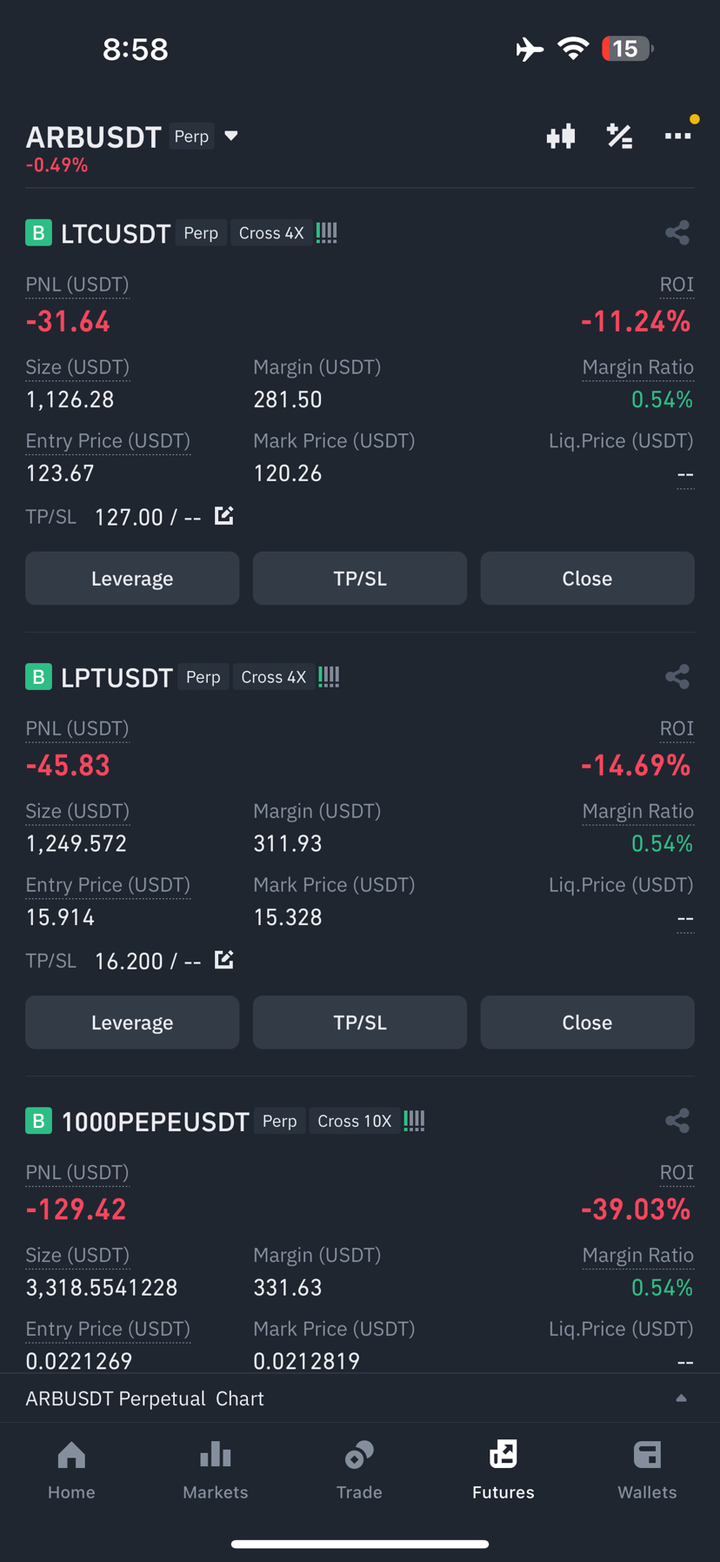
Task: Go to the Home tab
Action: (71, 1470)
